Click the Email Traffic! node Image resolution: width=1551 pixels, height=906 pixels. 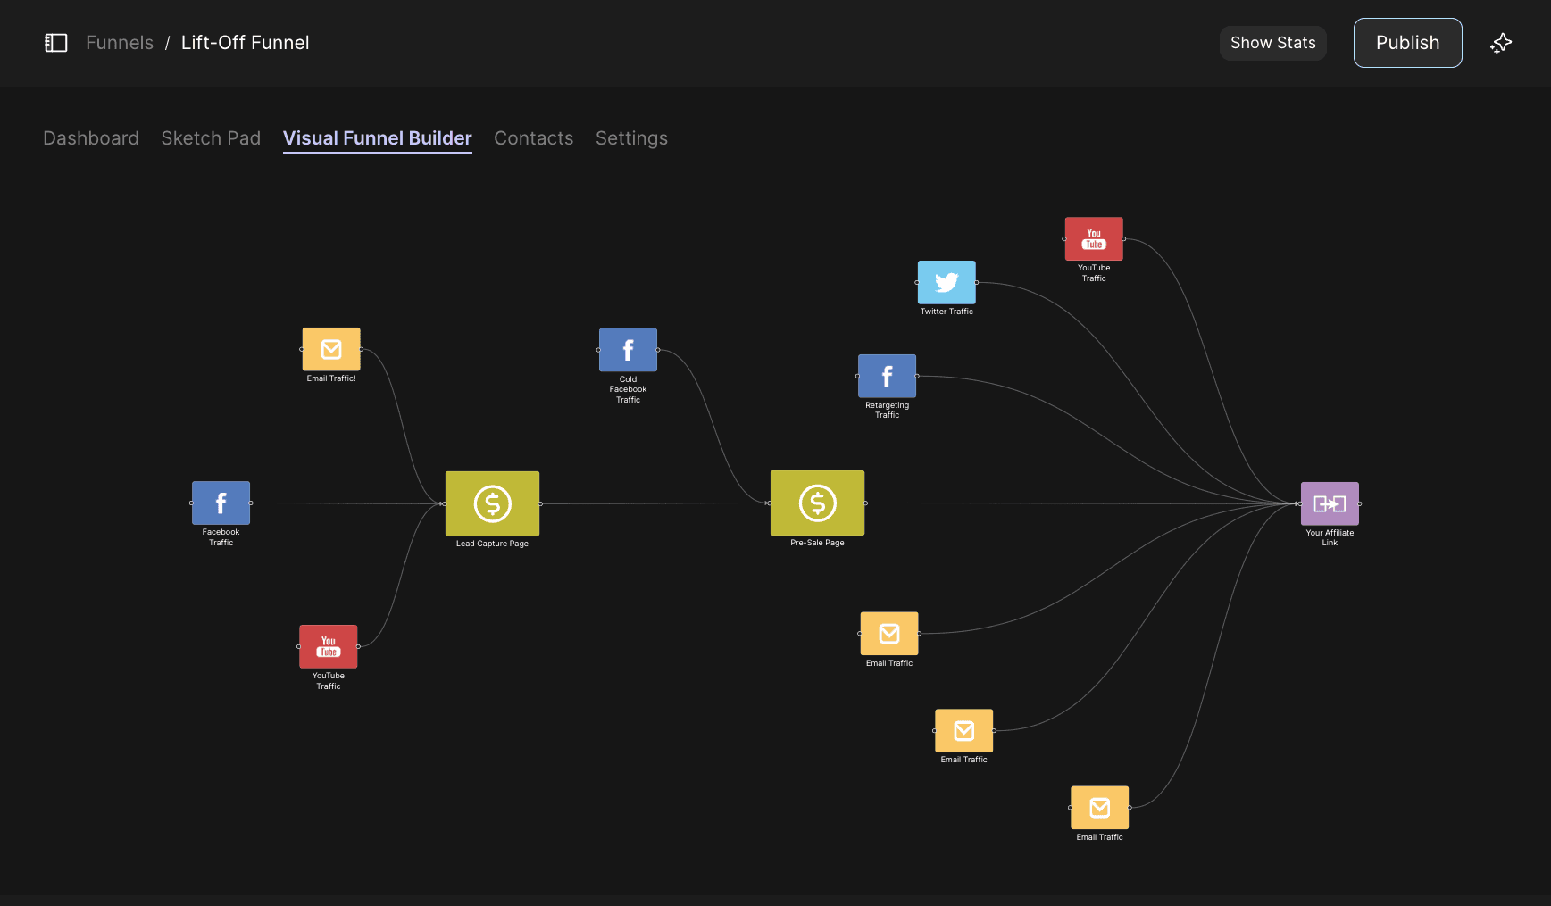click(x=331, y=349)
